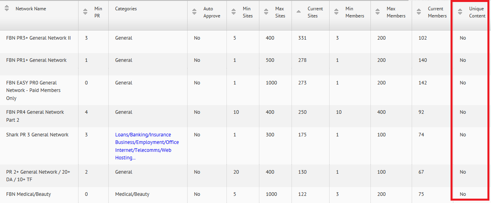Click Current Members value 102

[x=423, y=38]
